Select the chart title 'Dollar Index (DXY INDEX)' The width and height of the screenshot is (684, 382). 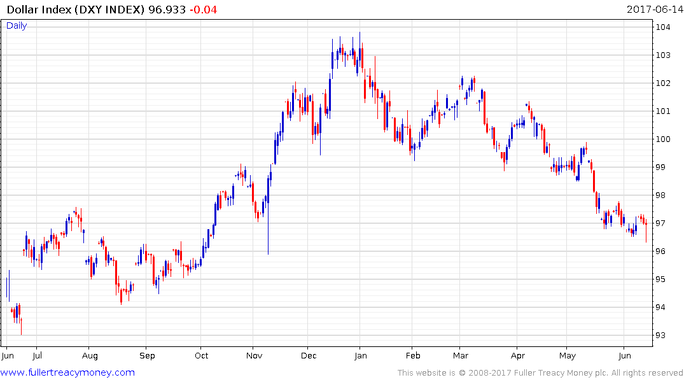coord(76,10)
